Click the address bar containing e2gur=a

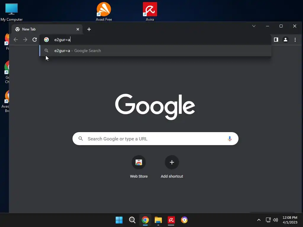coord(156,40)
